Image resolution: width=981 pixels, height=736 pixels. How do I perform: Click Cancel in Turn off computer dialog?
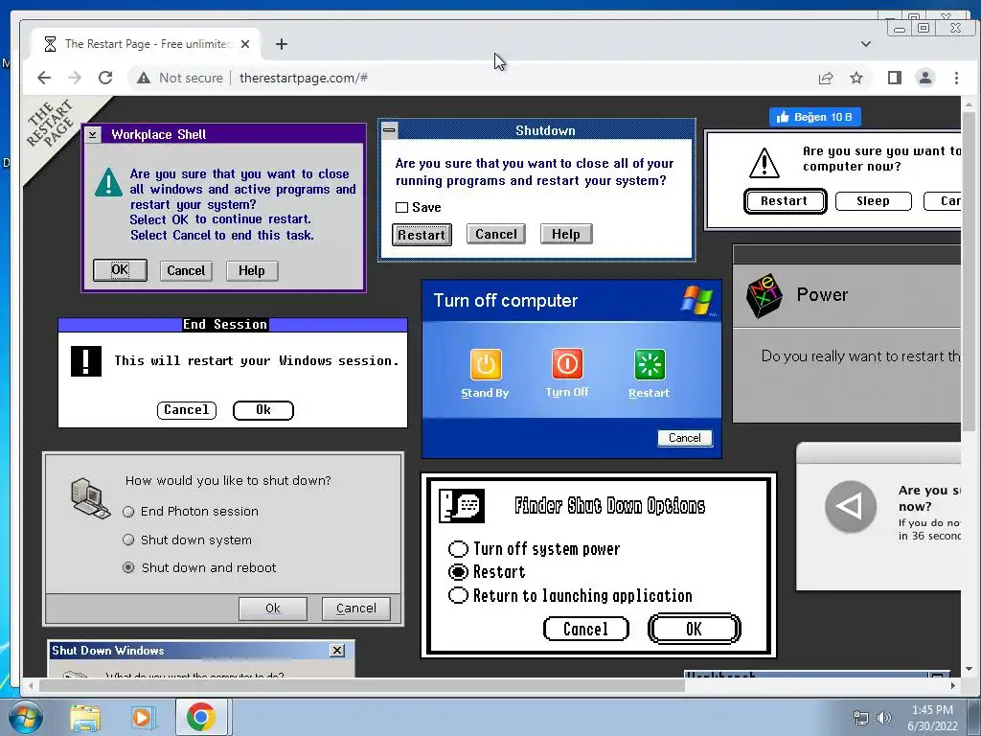pyautogui.click(x=684, y=438)
